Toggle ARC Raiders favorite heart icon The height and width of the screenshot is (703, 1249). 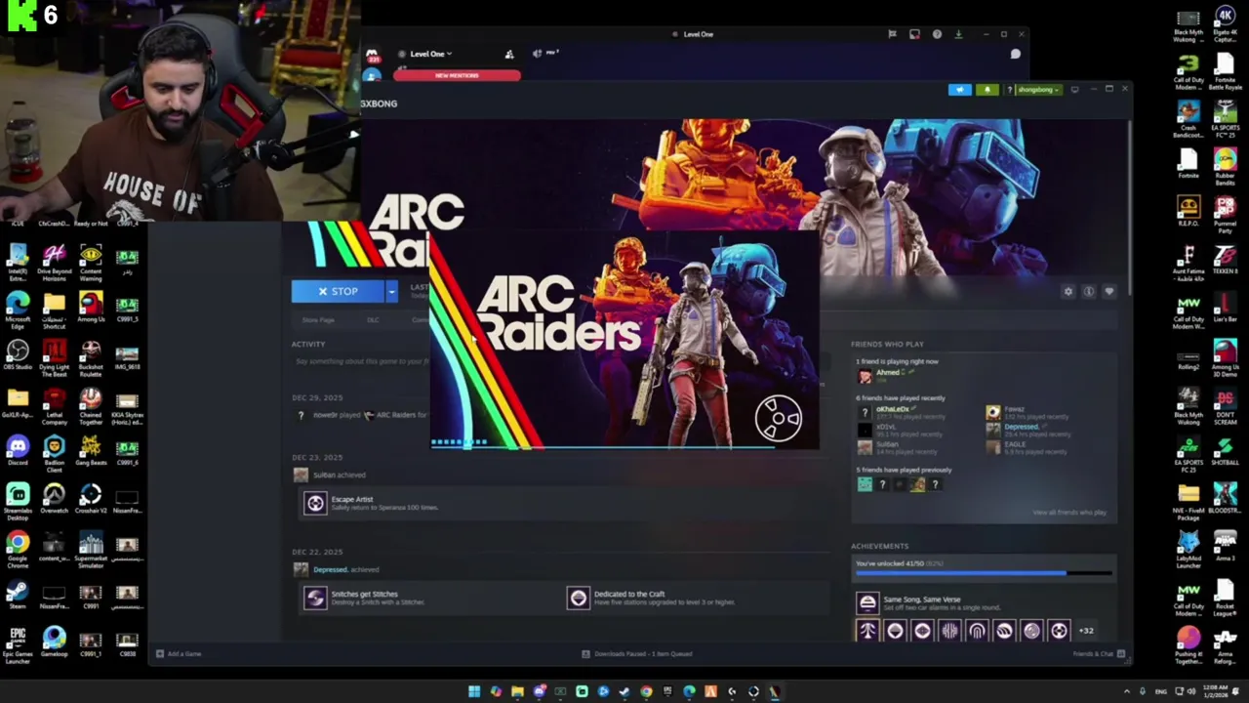1108,291
